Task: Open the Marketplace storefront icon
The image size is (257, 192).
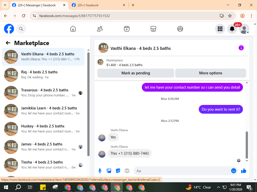Action: tap(153, 29)
